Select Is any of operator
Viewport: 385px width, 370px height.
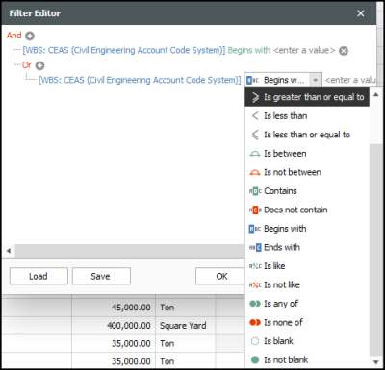(x=307, y=304)
